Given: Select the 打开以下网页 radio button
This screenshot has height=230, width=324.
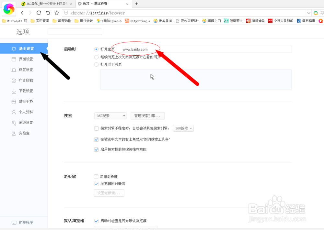Looking at the screenshot, I should pyautogui.click(x=96, y=64).
